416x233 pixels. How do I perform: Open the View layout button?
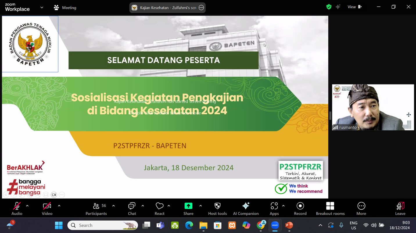tap(355, 7)
